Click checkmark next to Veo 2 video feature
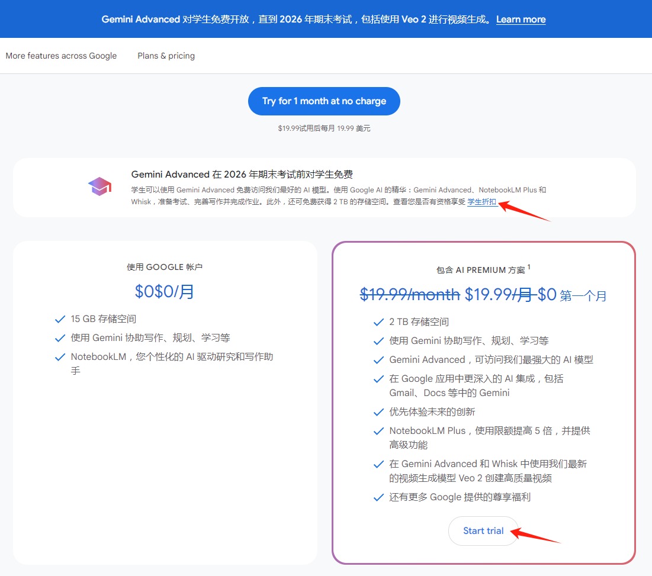 click(378, 464)
